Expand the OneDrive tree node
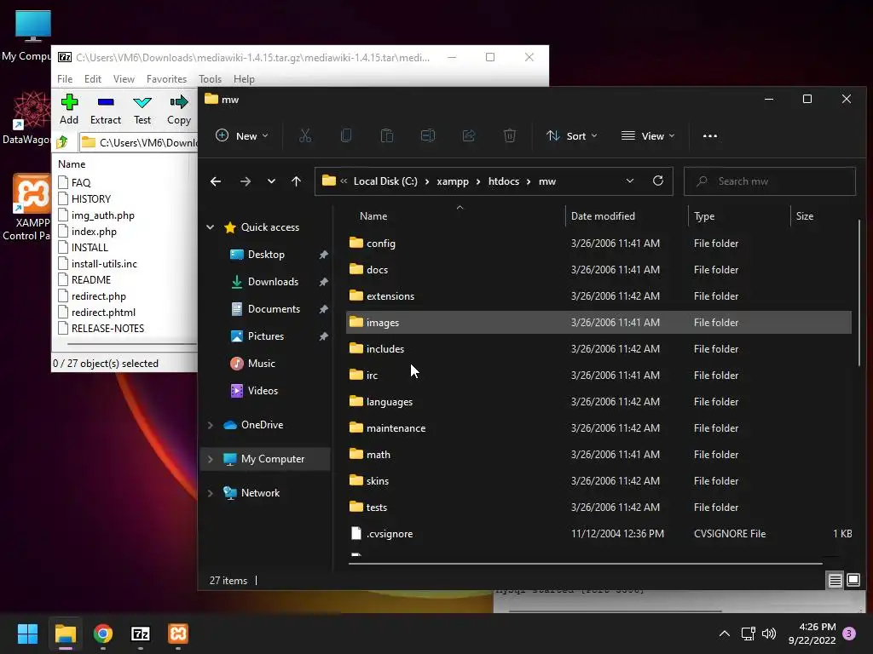The height and width of the screenshot is (654, 873). pos(211,425)
